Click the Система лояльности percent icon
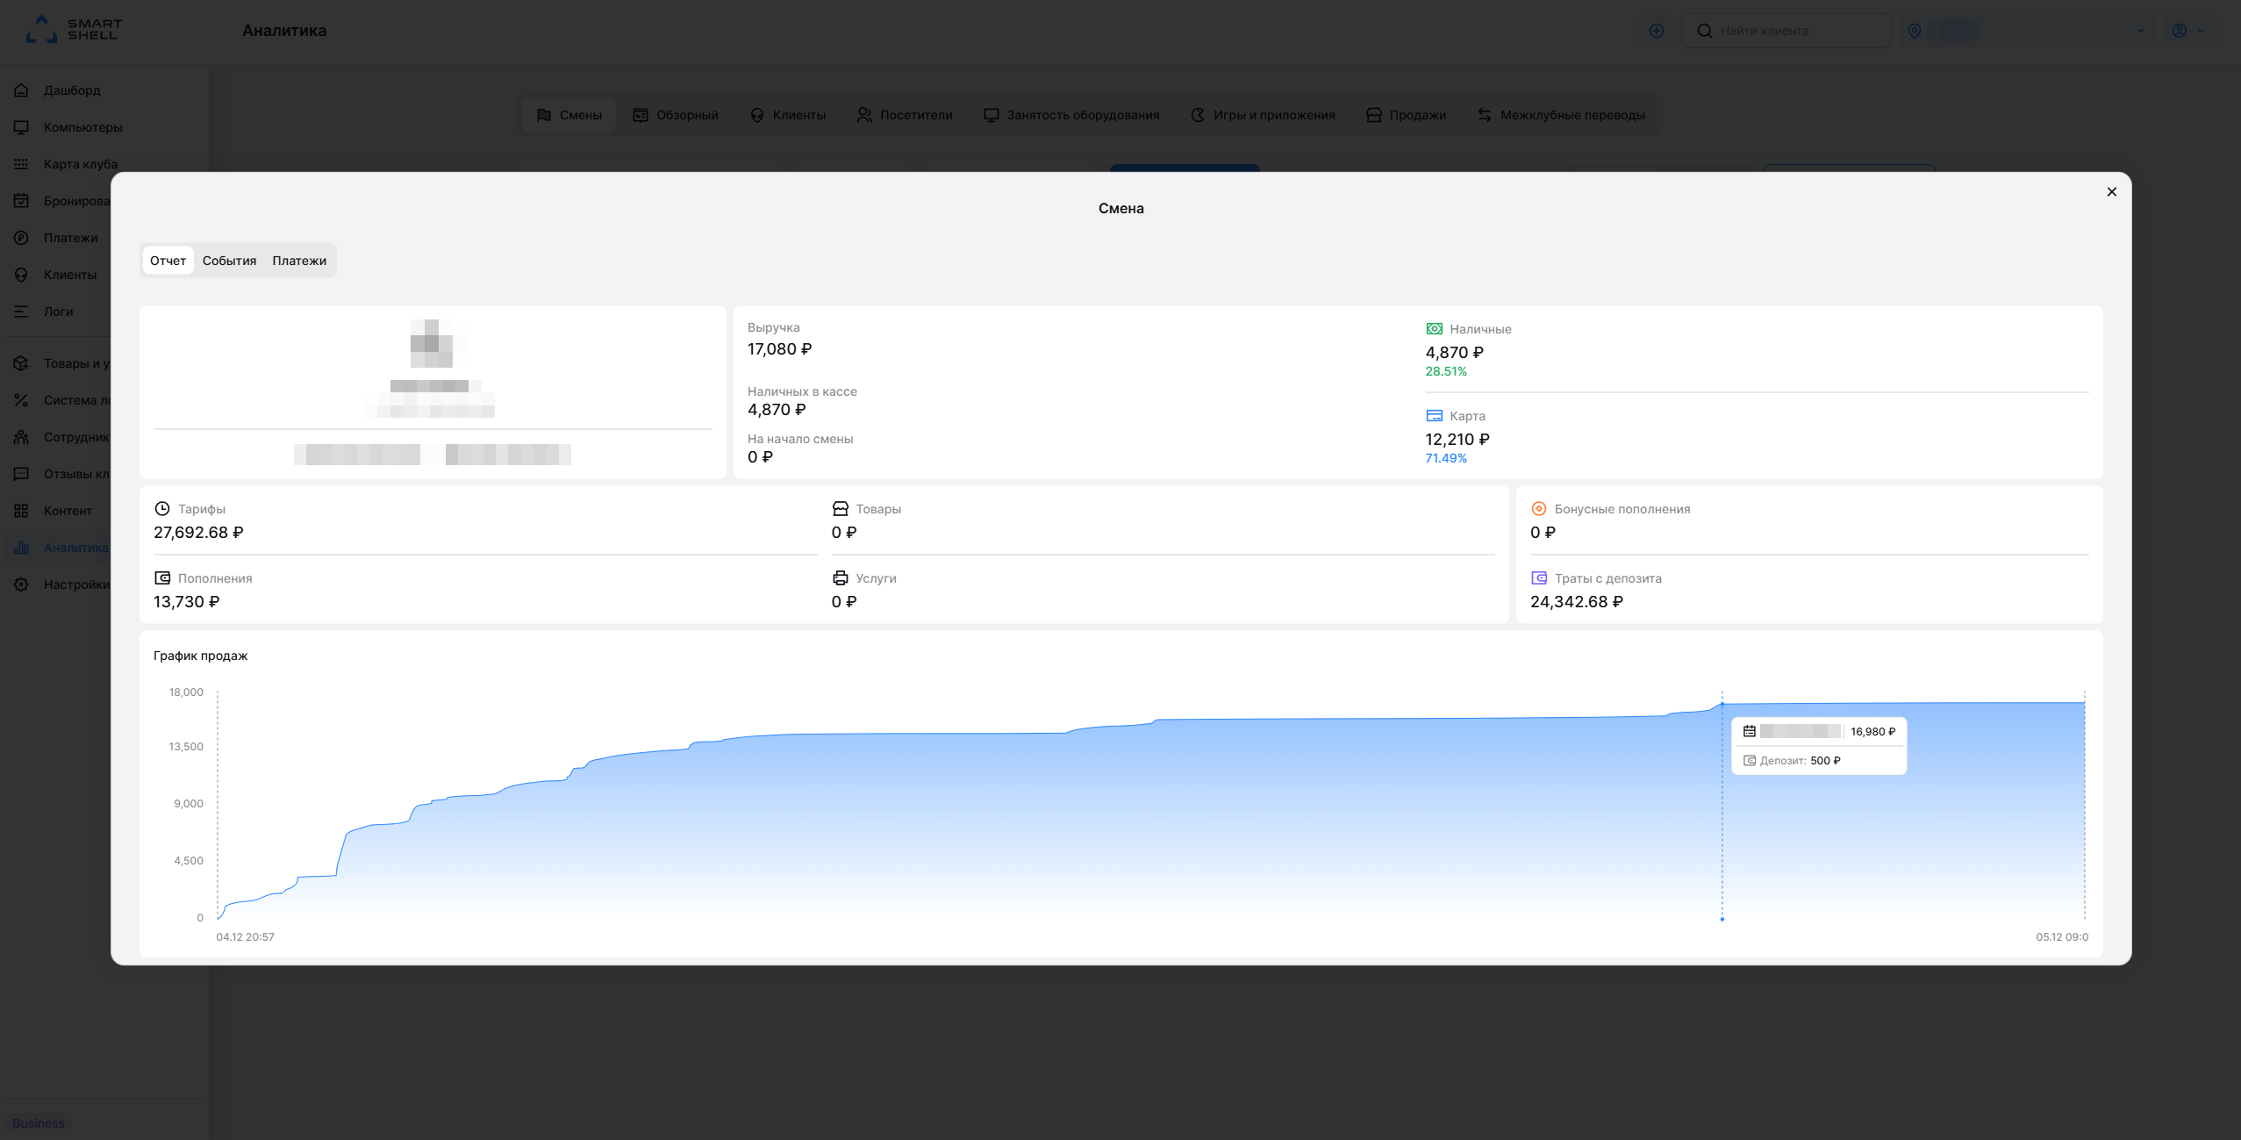The height and width of the screenshot is (1140, 2241). point(22,400)
